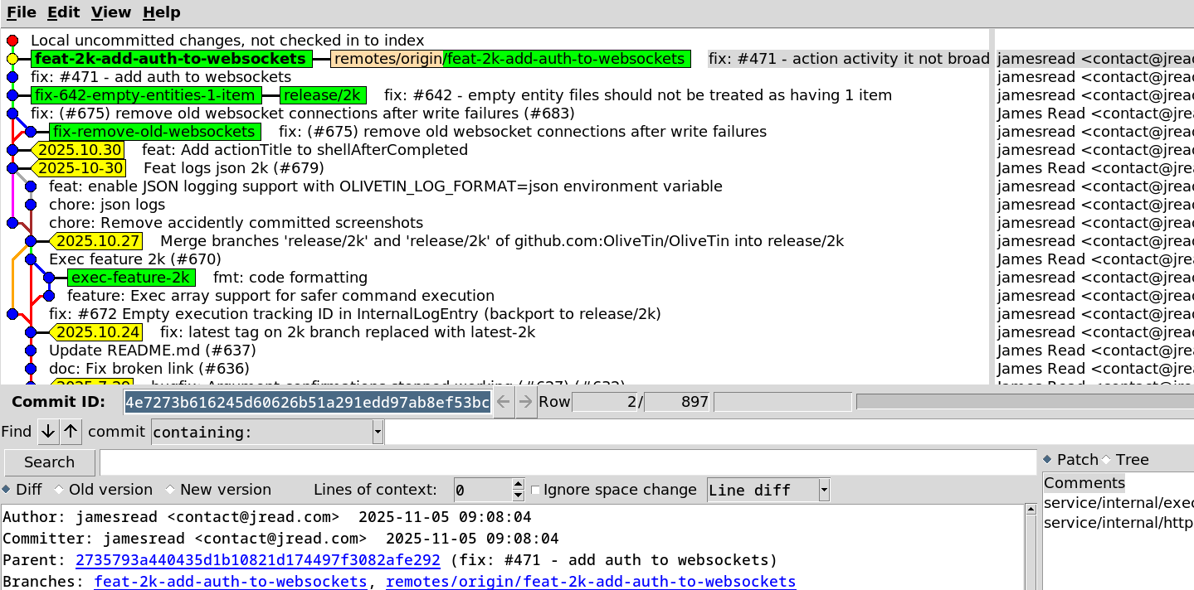Select the exec-feature-2k branch label
1194x590 pixels.
[x=131, y=278]
